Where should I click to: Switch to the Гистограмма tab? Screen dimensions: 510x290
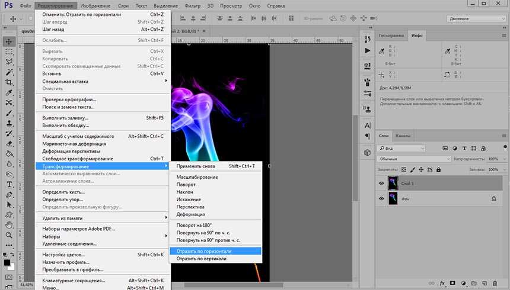point(392,36)
